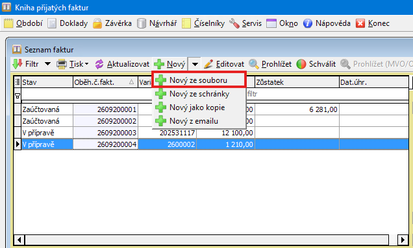Viewport: 413px width, 248px height.
Task: Click the red Konec X icon
Action: coord(360,23)
